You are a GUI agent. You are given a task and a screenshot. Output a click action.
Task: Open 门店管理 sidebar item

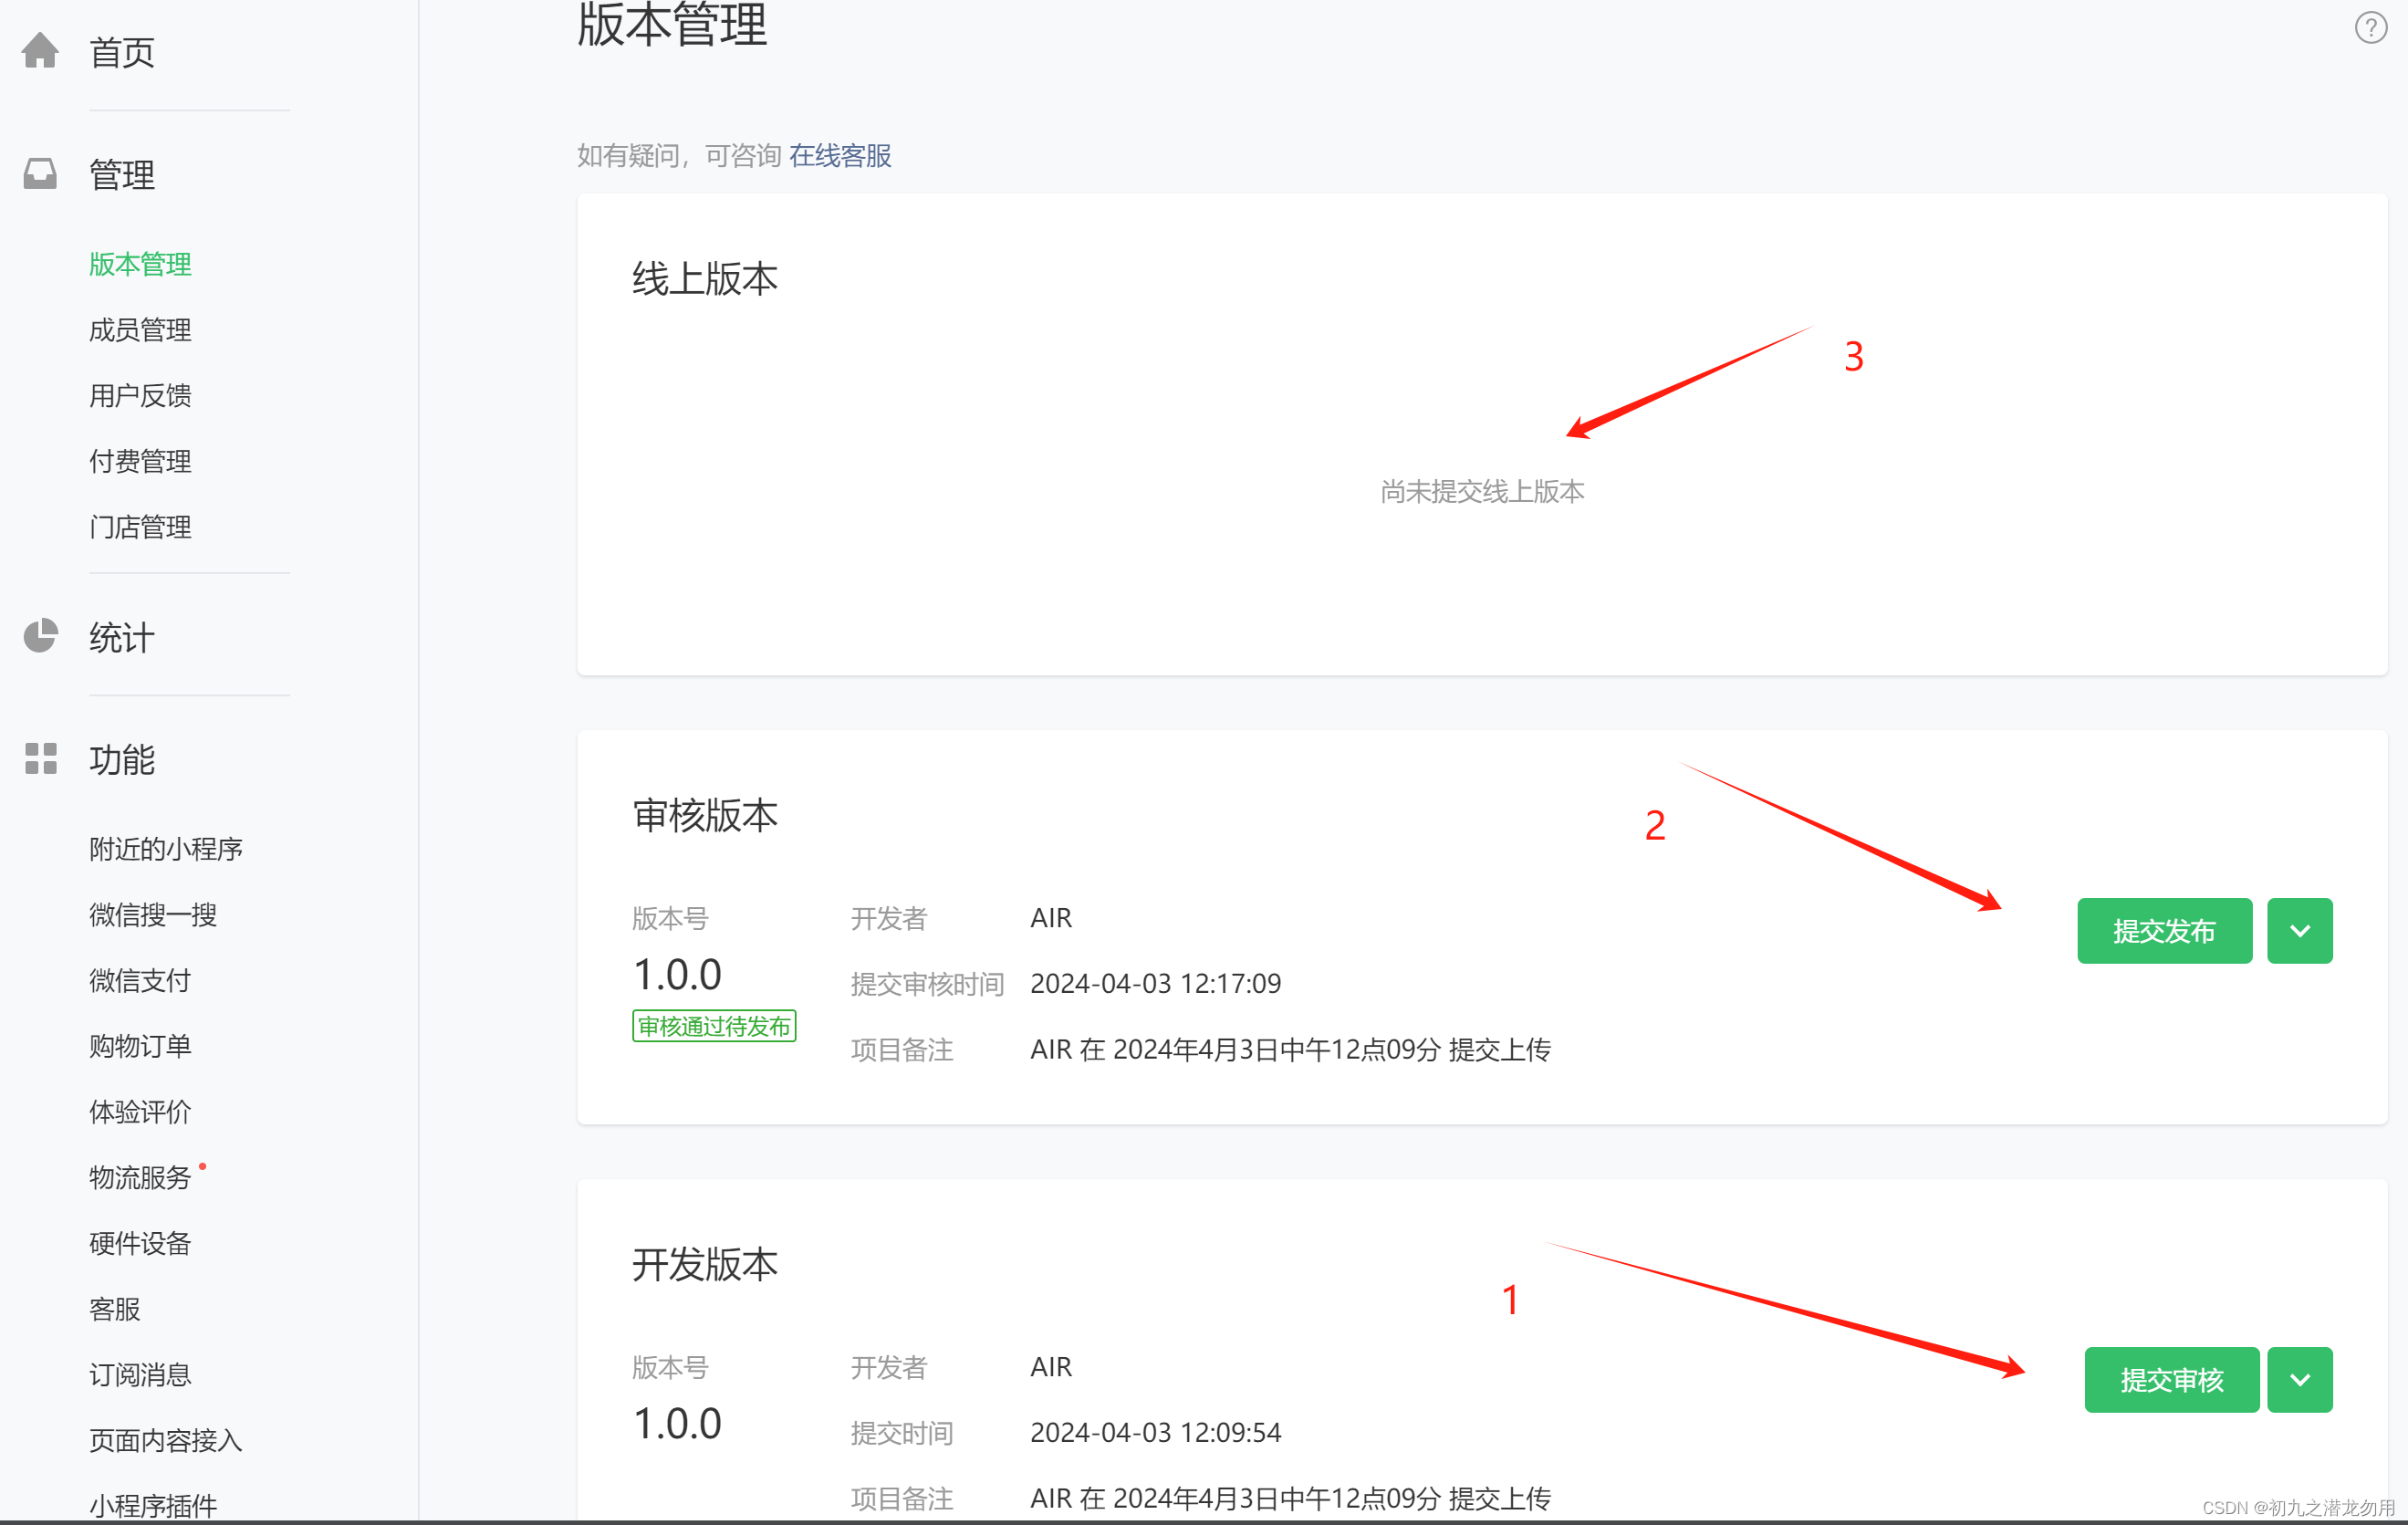(140, 527)
